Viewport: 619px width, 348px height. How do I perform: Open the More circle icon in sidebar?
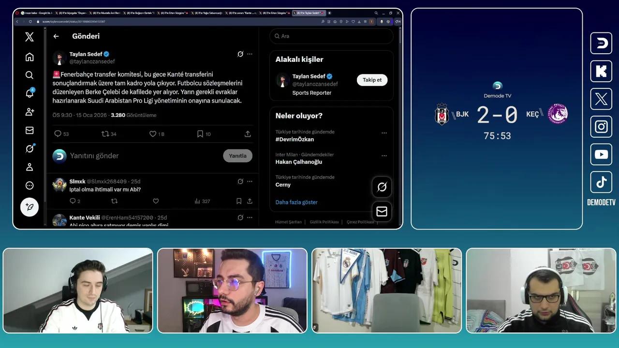pyautogui.click(x=29, y=185)
